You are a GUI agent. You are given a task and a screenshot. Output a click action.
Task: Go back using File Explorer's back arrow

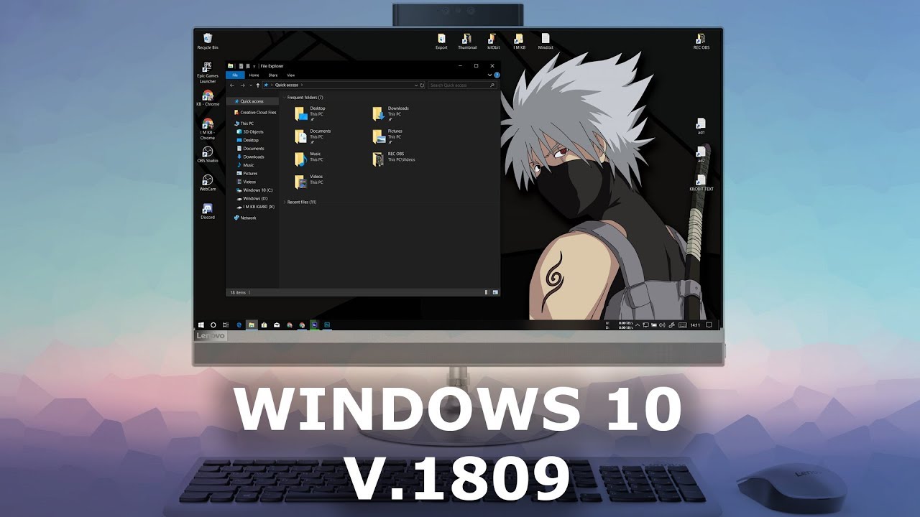pyautogui.click(x=231, y=85)
